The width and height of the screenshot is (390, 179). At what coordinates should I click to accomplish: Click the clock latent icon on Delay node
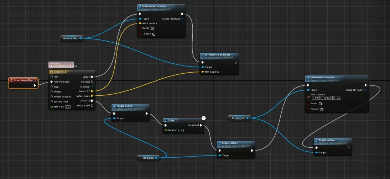click(x=204, y=118)
